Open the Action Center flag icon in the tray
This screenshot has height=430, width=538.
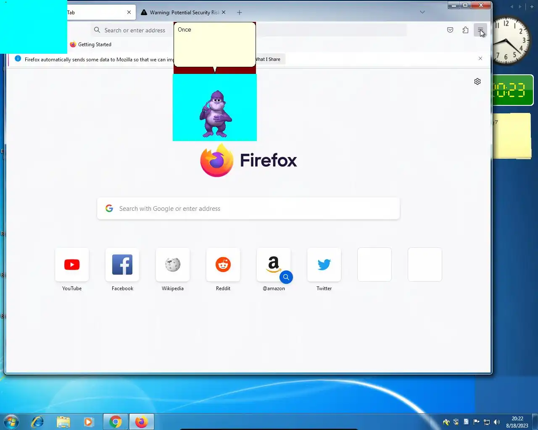pos(477,422)
